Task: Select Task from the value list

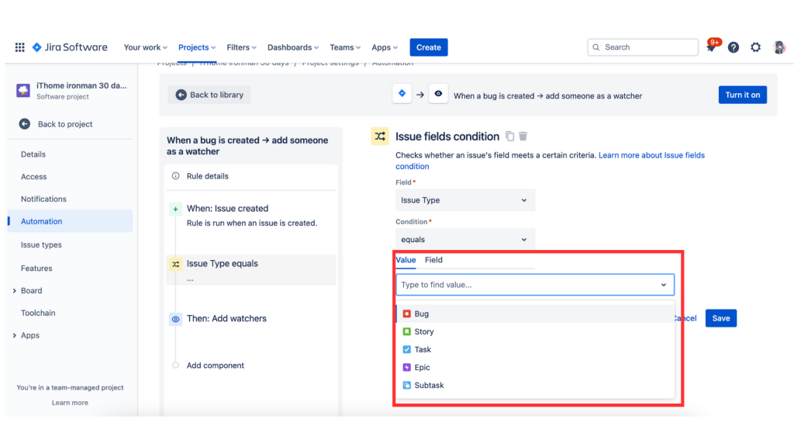Action: (535, 349)
